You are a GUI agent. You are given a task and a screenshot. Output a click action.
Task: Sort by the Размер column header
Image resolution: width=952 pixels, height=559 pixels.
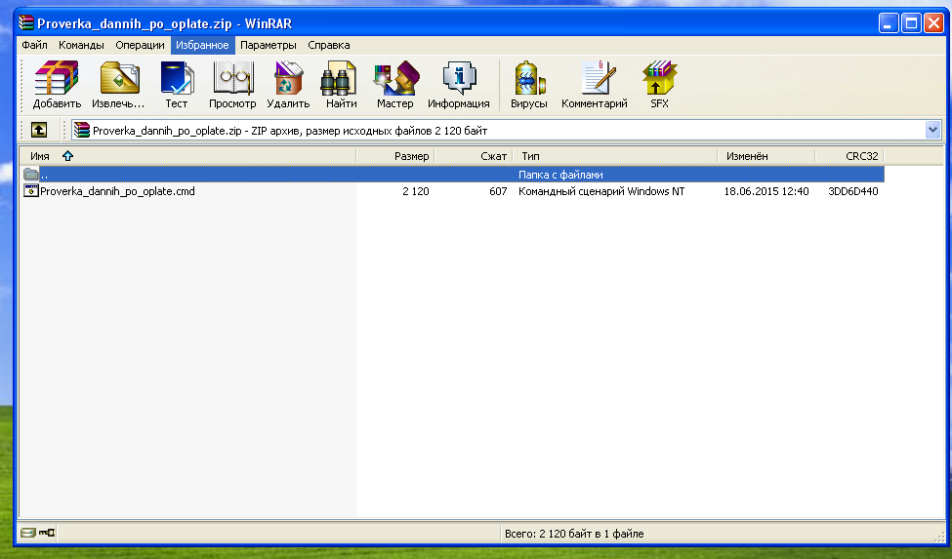pos(395,156)
